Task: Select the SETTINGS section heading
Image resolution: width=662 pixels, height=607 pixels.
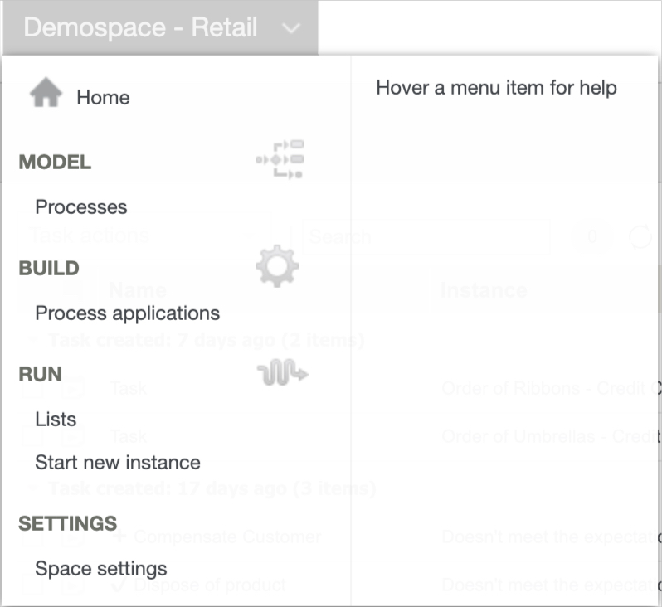Action: click(x=67, y=524)
